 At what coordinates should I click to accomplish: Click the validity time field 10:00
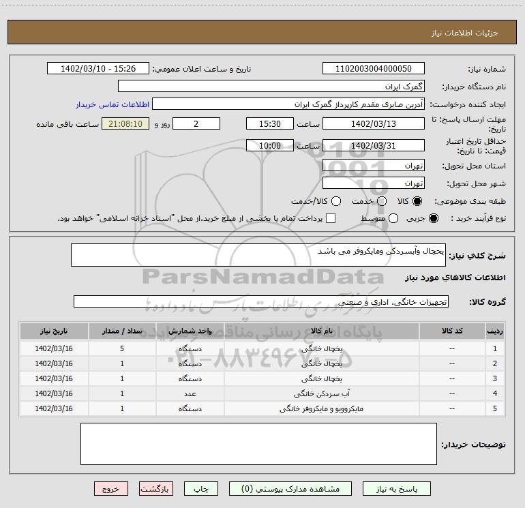(270, 146)
